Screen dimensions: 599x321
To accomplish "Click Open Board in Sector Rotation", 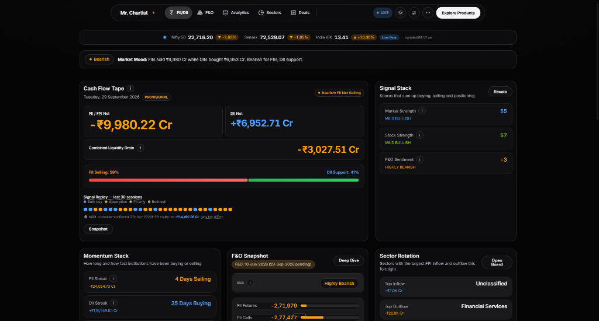I will click(497, 262).
